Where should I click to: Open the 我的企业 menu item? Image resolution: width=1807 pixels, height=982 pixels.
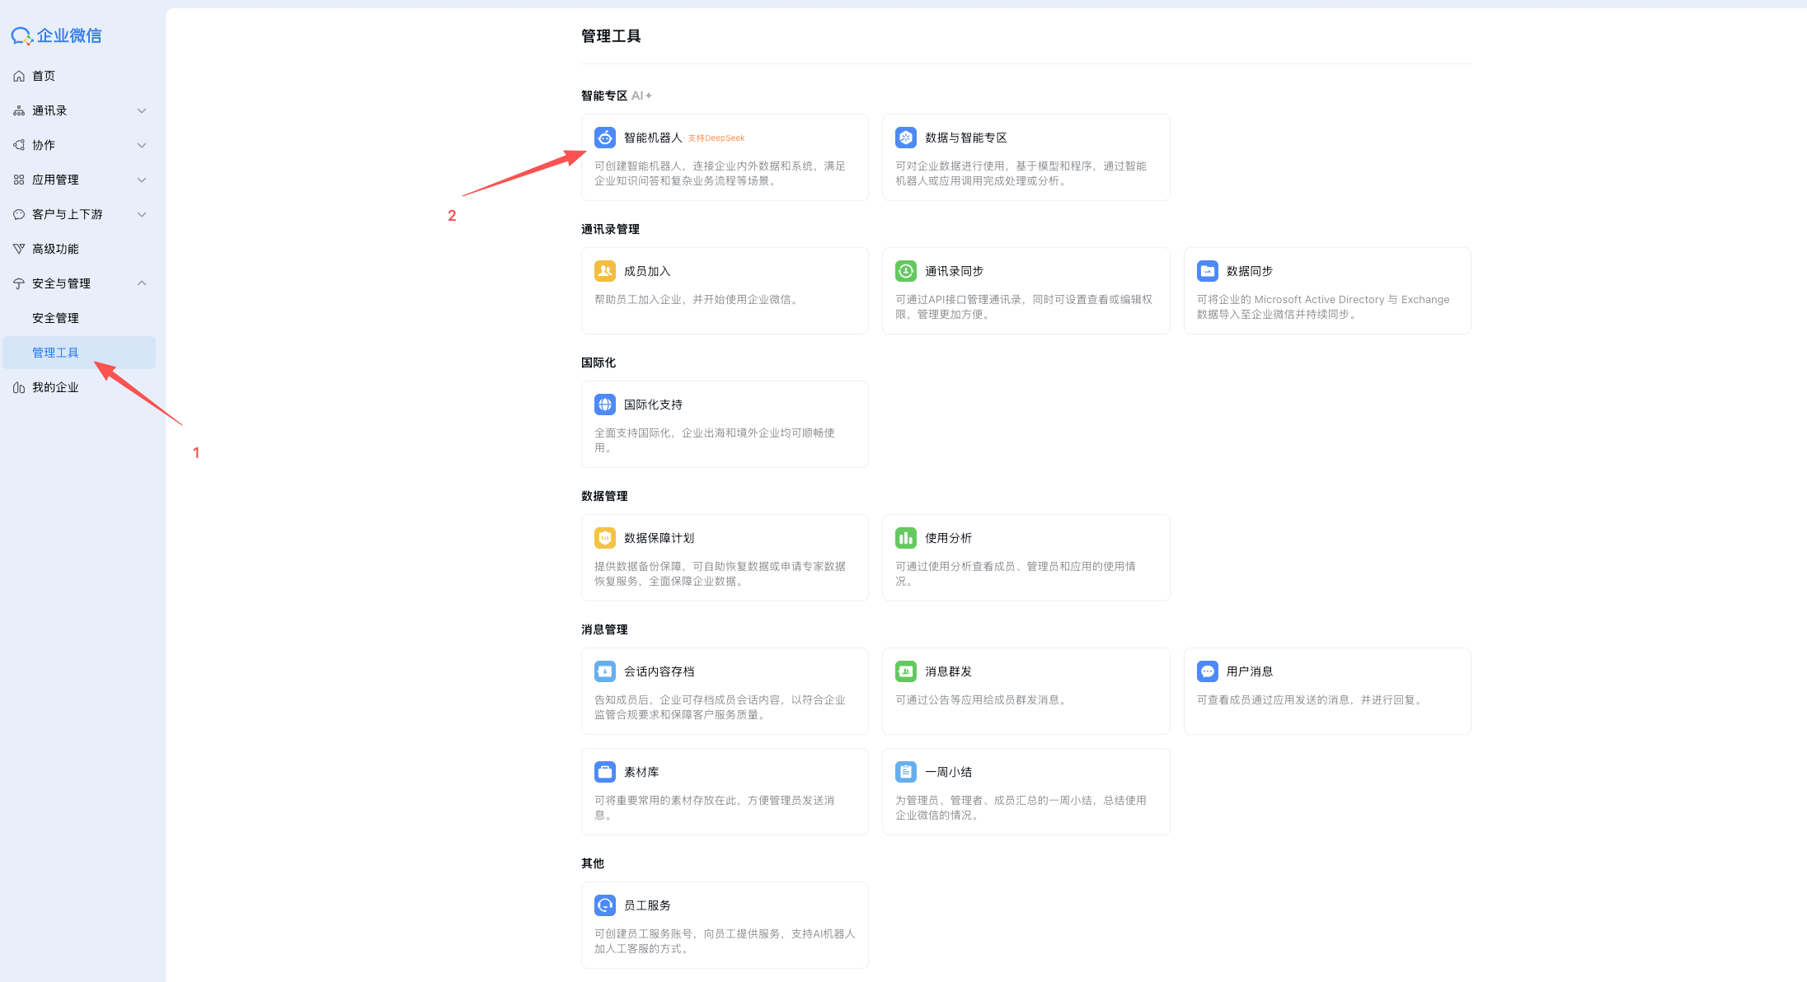[55, 386]
